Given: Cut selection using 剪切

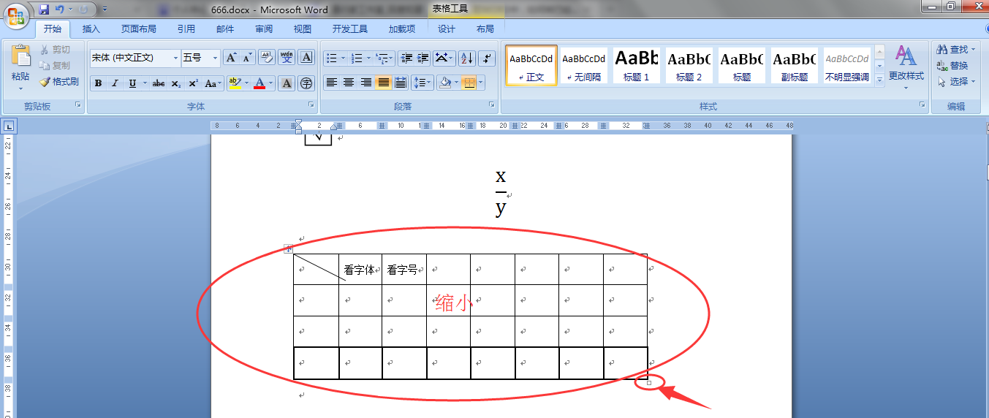Looking at the screenshot, I should click(56, 50).
